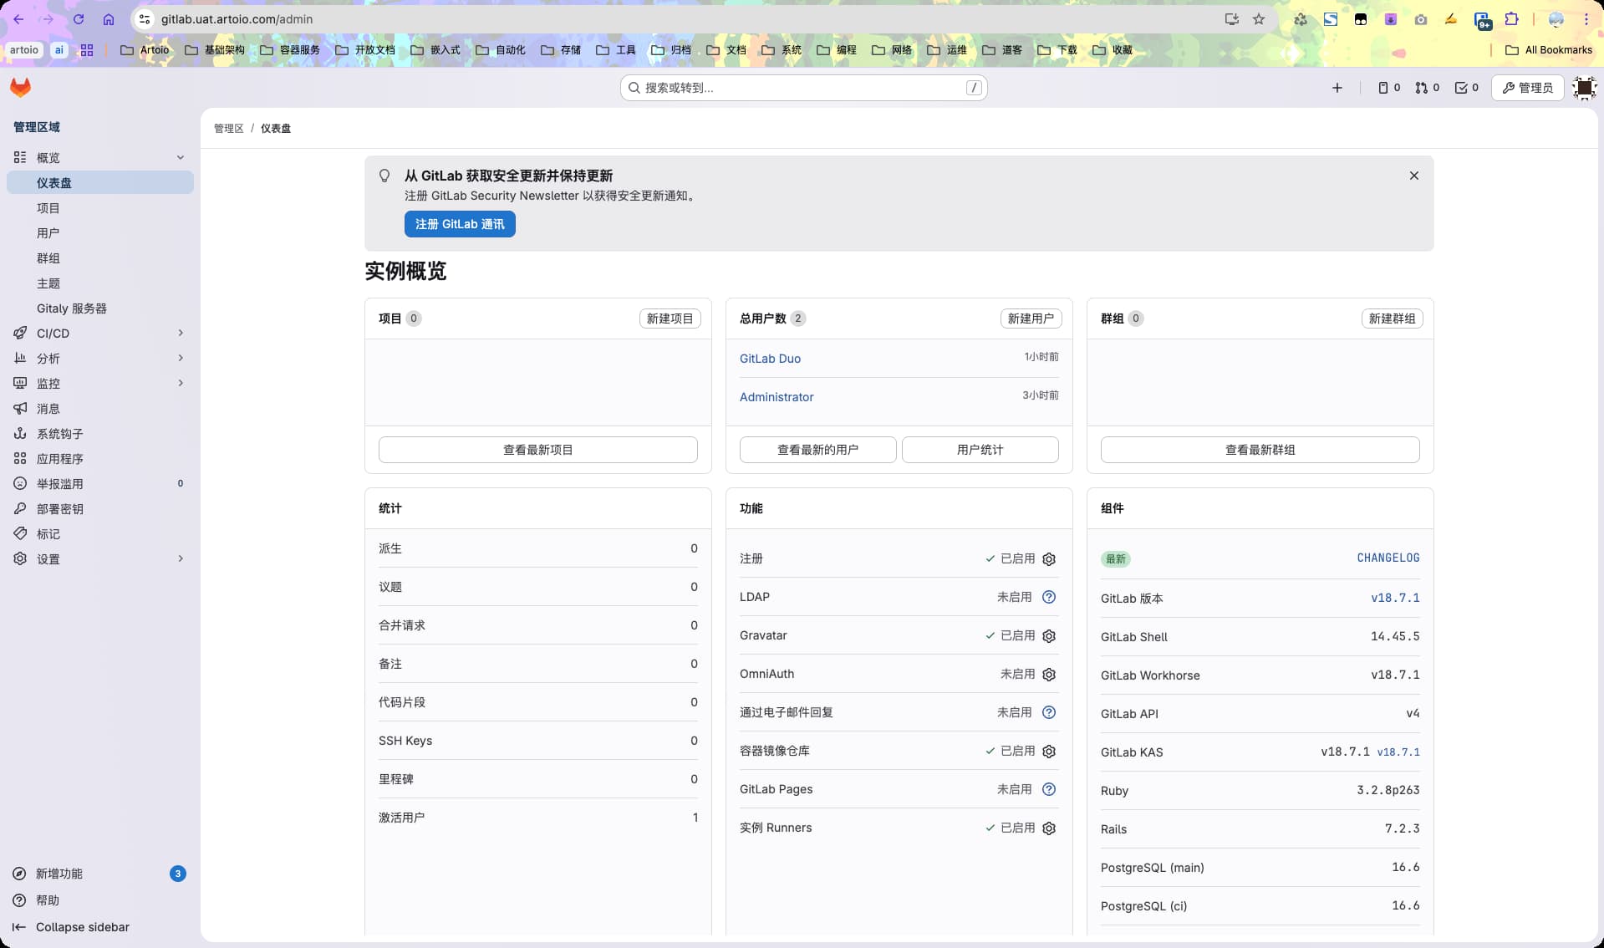Bookmark this page with star icon
This screenshot has width=1604, height=948.
click(1259, 19)
